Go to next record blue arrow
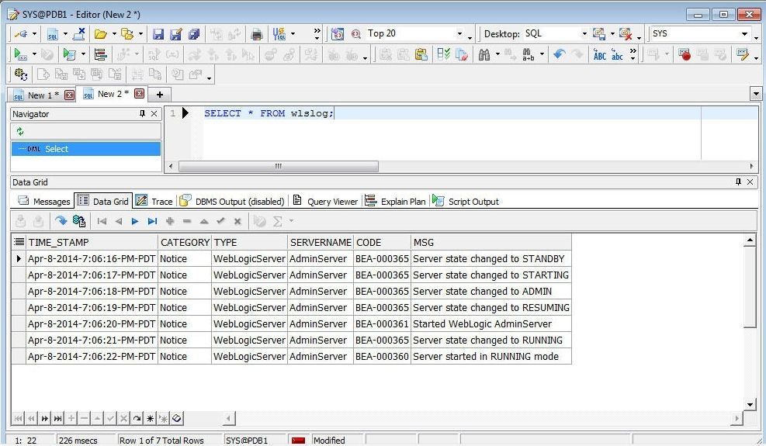 tap(135, 221)
